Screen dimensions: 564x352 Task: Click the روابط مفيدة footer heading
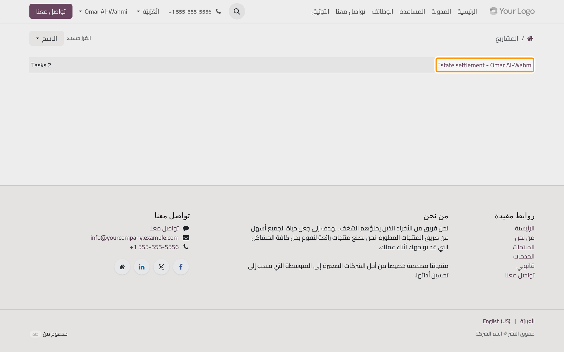click(515, 216)
